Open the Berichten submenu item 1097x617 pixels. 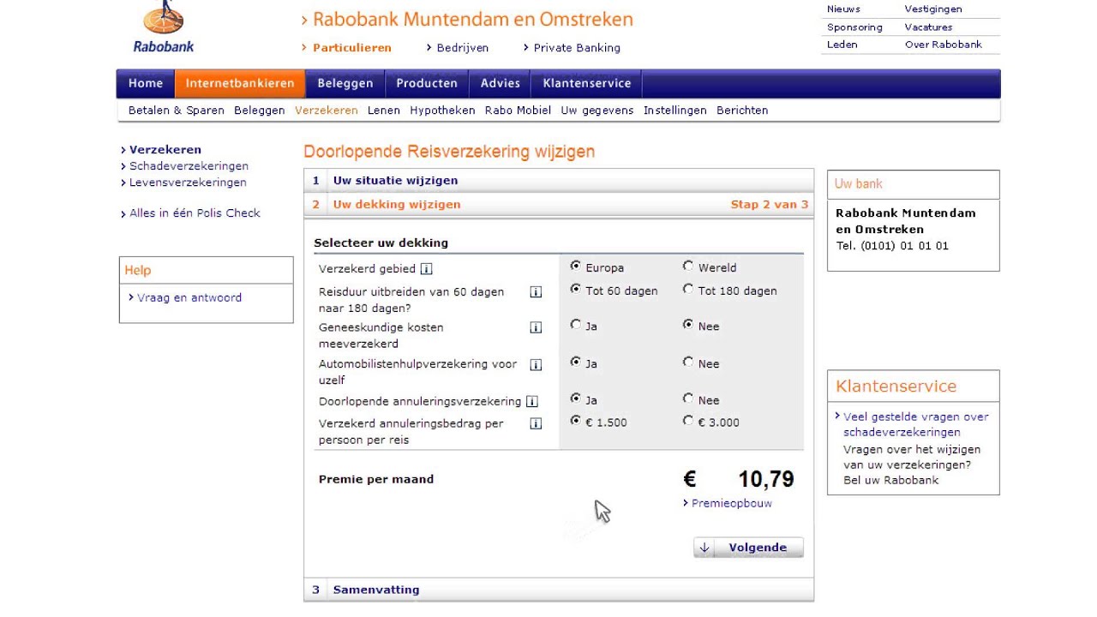742,111
